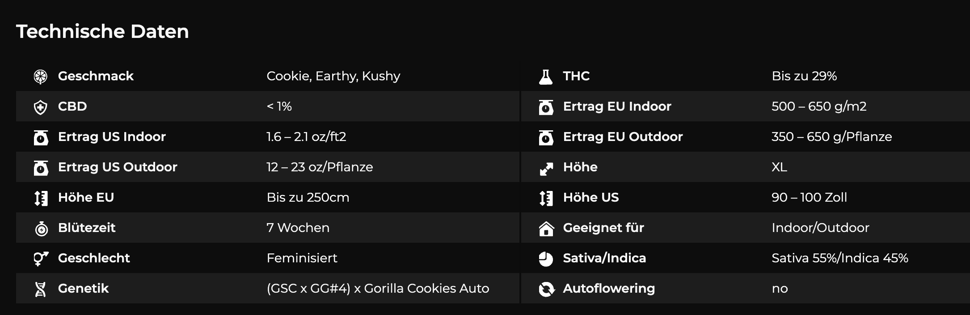Click the citrus flavor icon beside Geschmack
The height and width of the screenshot is (315, 970).
click(41, 77)
